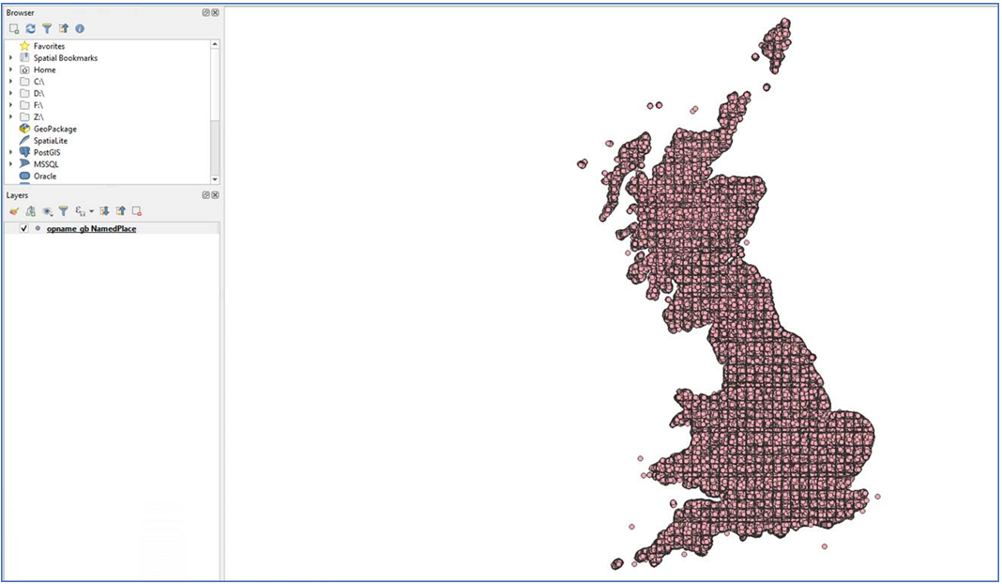Expand the PostGIS node
Screen dimensions: 1002x584
pos(10,152)
